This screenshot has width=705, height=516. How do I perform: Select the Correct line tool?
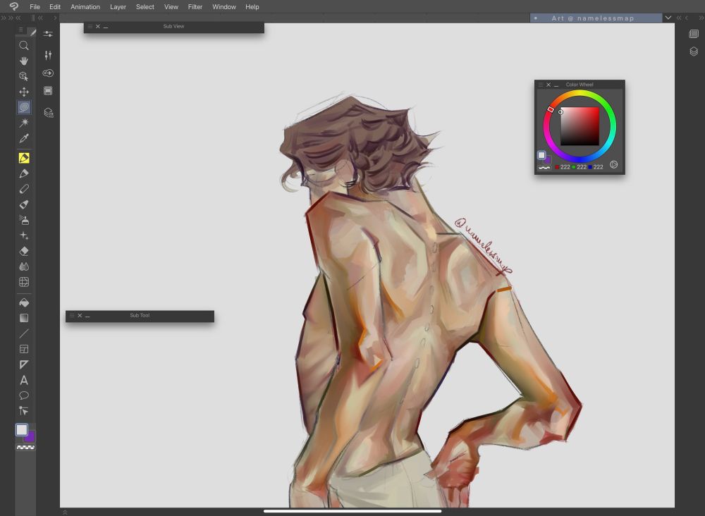(24, 411)
